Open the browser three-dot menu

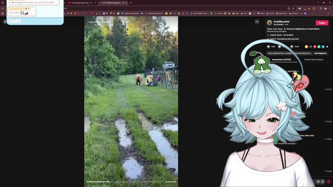tap(330, 9)
